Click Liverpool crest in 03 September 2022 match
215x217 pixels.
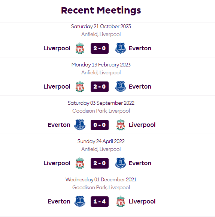121,125
